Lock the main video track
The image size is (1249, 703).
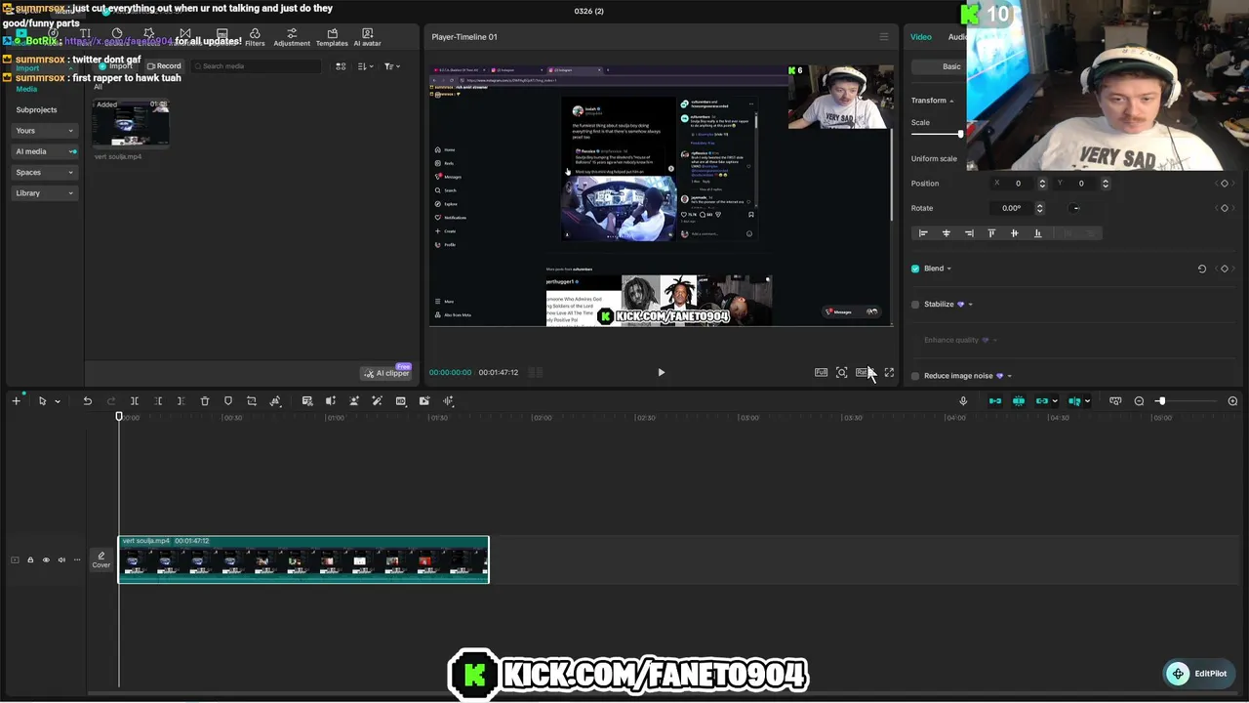point(30,559)
